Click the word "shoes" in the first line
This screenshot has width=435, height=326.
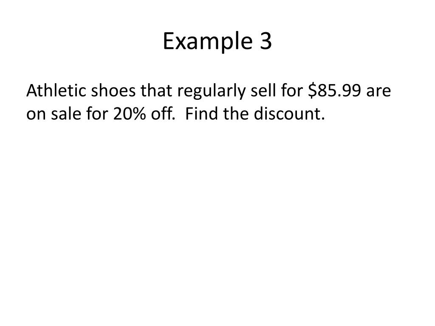113,90
